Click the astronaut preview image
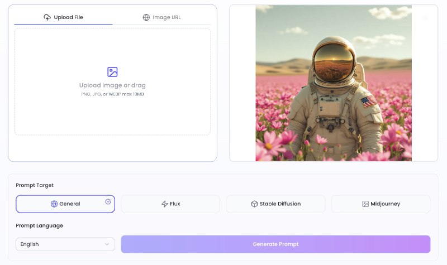The image size is (447, 265). point(334,83)
